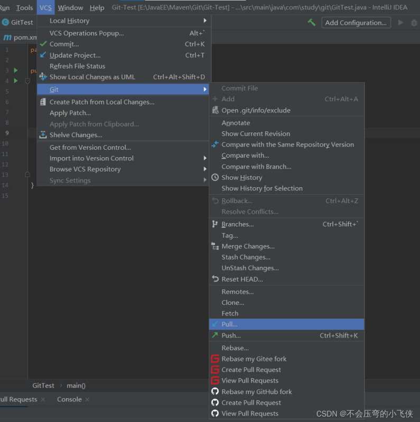Click the Maven icon on the pom.xml tab
The width and height of the screenshot is (420, 422).
[7, 37]
